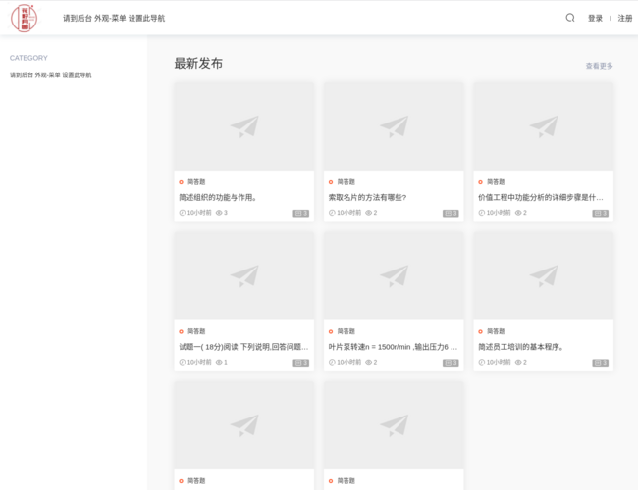Open post titled 简述组织的功能与作用。

coord(218,197)
